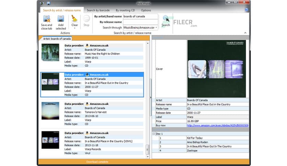The image size is (287, 166).
Task: Open the Amazon Buy now link
Action: click(217, 126)
